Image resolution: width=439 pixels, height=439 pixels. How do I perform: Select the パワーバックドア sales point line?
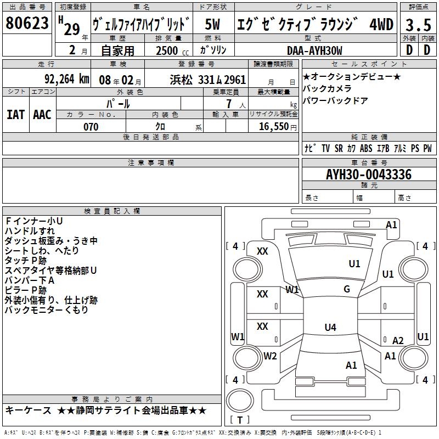click(x=335, y=100)
